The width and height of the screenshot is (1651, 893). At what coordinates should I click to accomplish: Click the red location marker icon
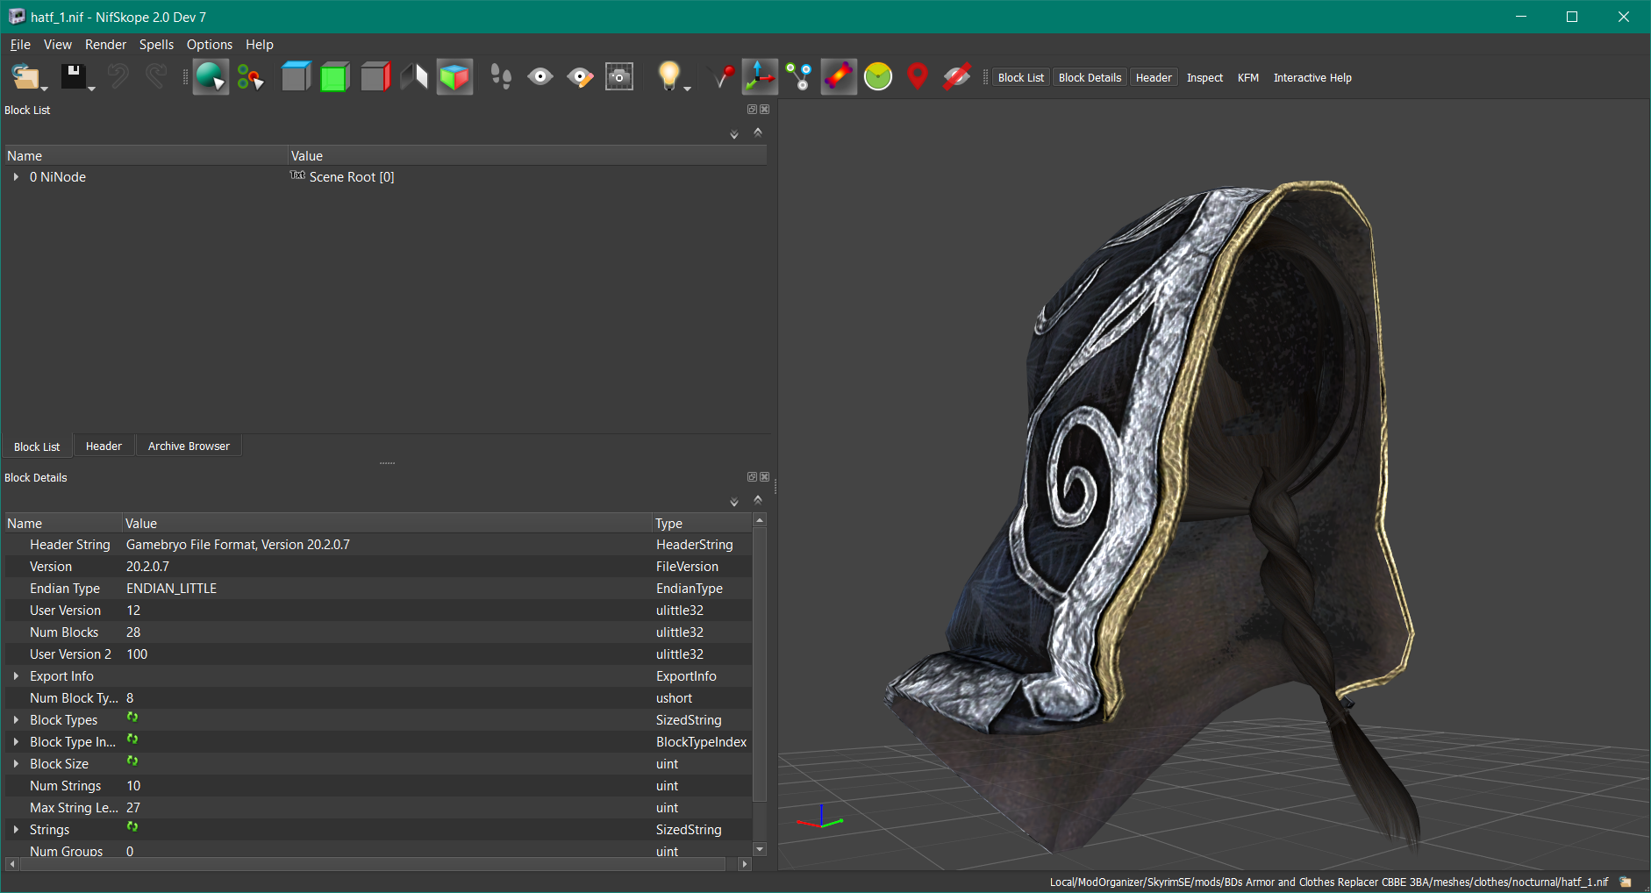click(x=918, y=77)
